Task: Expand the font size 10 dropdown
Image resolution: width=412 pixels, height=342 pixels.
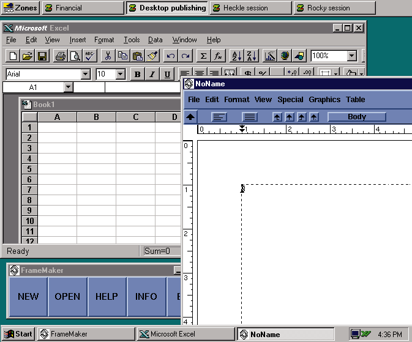Action: [x=121, y=74]
